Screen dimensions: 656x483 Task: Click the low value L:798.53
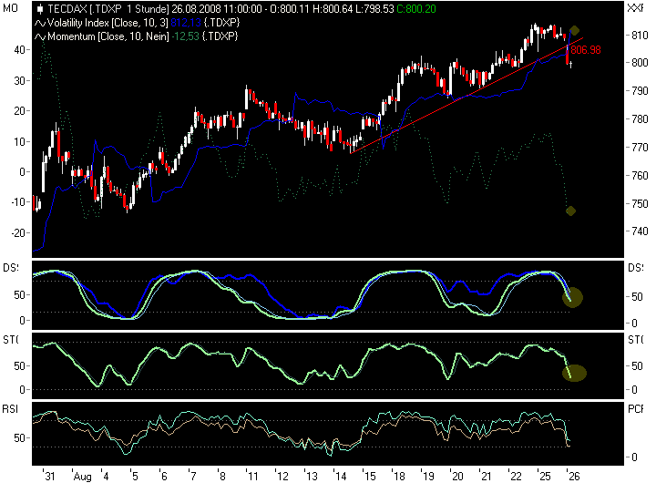tap(374, 9)
